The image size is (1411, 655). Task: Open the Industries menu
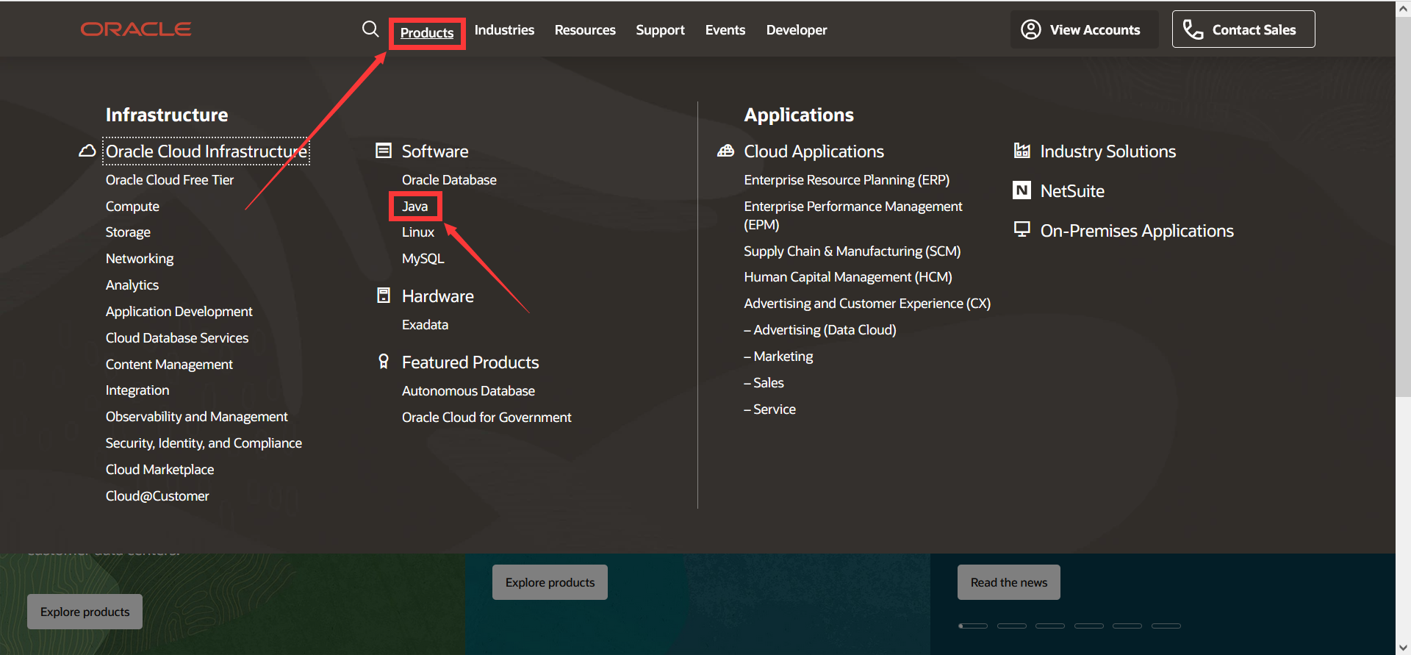coord(504,30)
